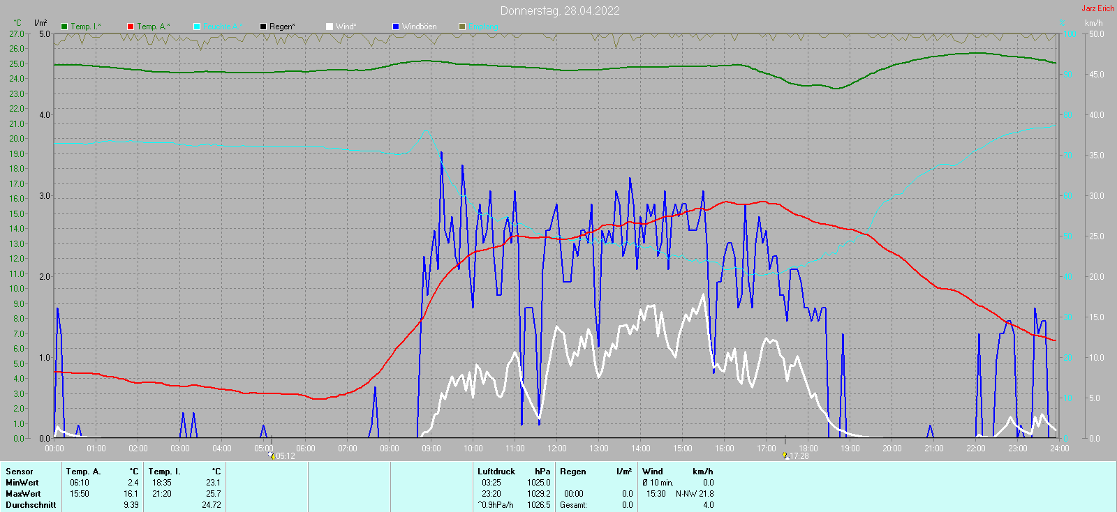Click the white Wind legend square
This screenshot has width=1117, height=512.
pos(330,27)
